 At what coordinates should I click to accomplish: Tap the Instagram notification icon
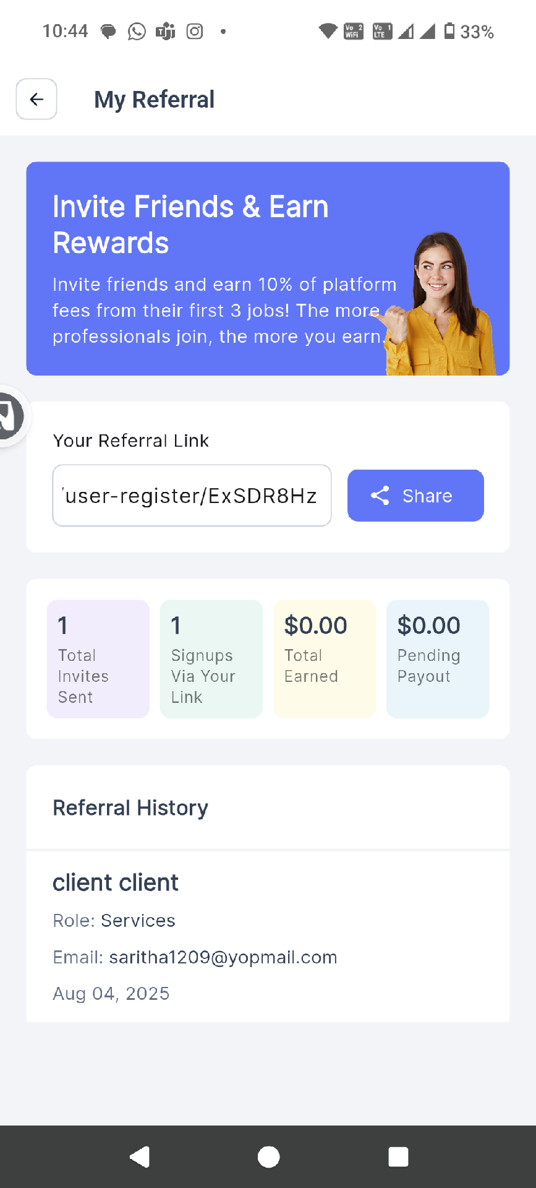195,31
